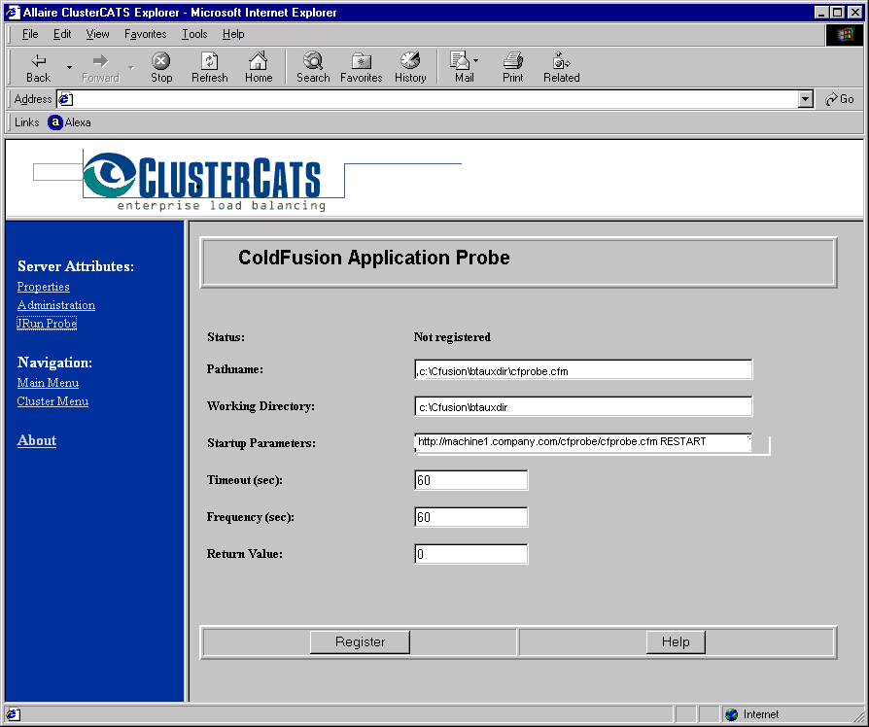Open the Administration link
This screenshot has height=727, width=869.
[56, 305]
